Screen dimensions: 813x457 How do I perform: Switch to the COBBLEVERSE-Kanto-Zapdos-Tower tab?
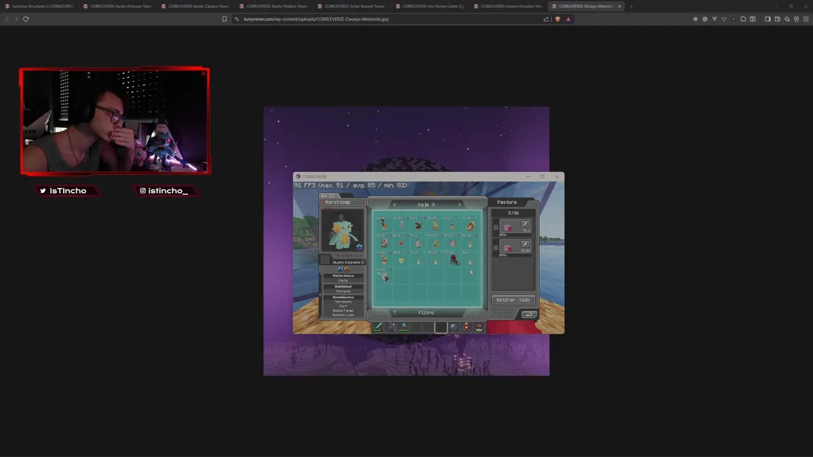click(196, 6)
